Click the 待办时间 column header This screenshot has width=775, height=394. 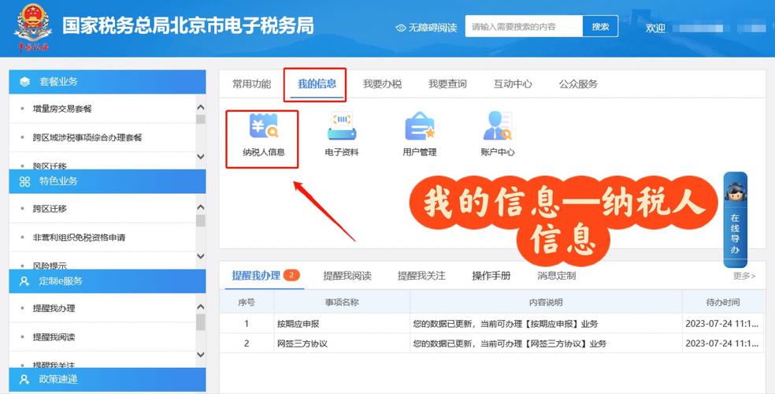coord(723,302)
